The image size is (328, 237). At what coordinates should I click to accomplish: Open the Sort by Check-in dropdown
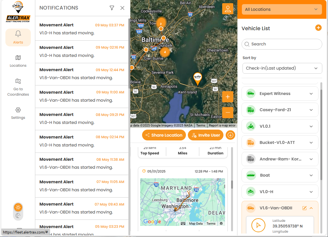point(282,68)
